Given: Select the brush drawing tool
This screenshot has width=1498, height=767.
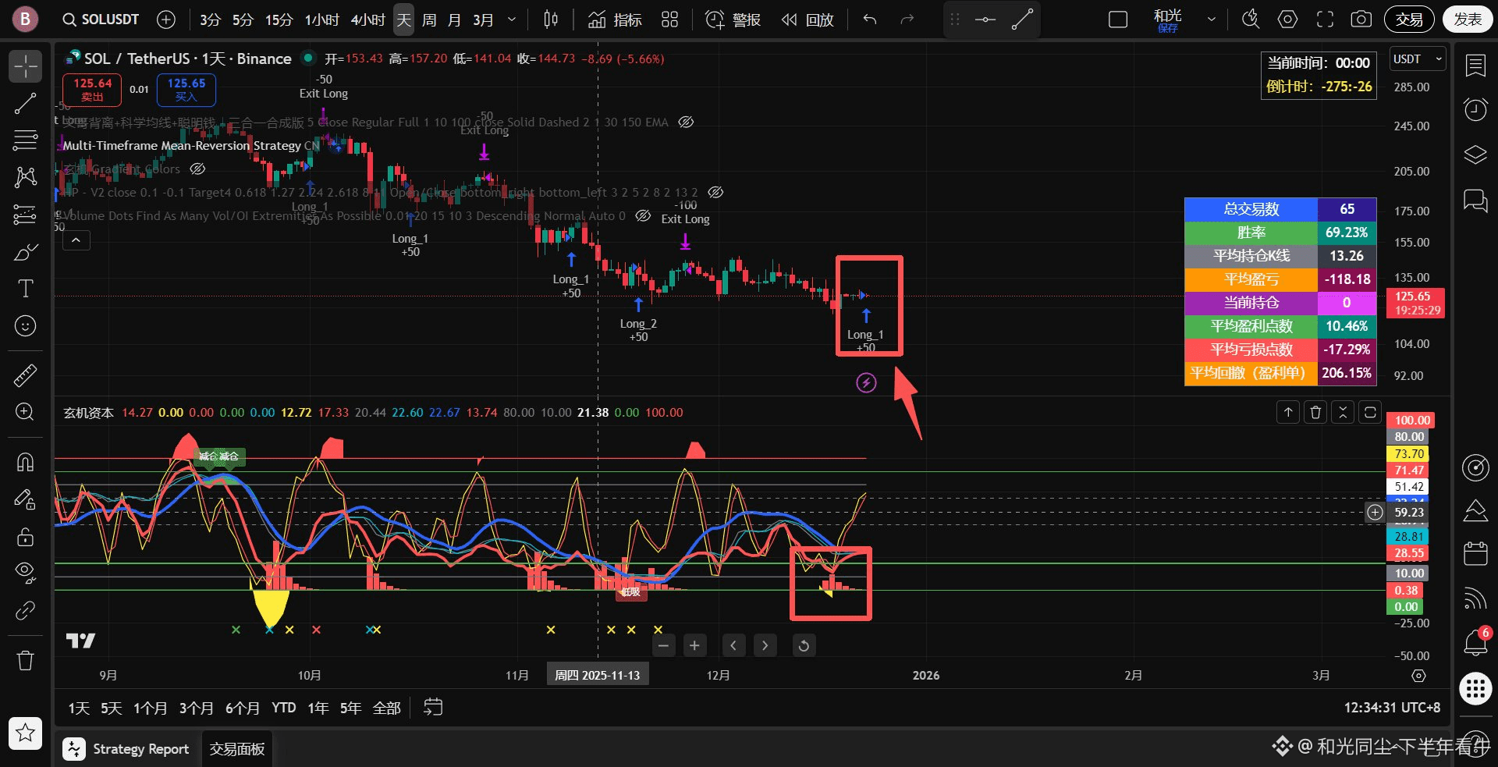Looking at the screenshot, I should (25, 252).
